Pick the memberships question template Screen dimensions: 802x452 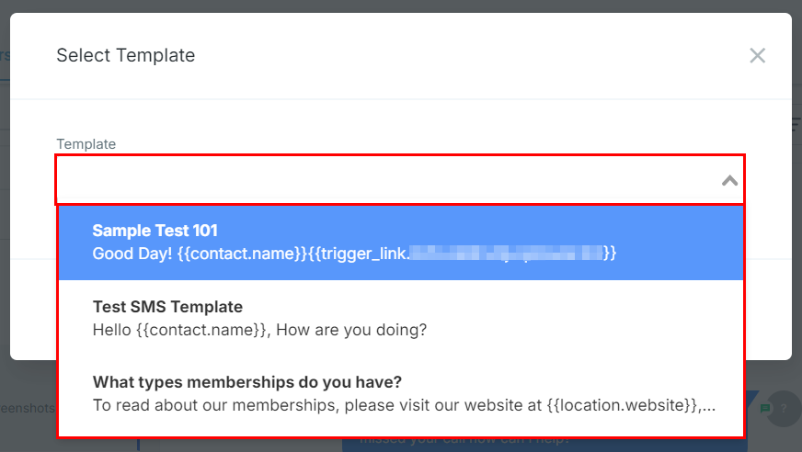click(401, 393)
